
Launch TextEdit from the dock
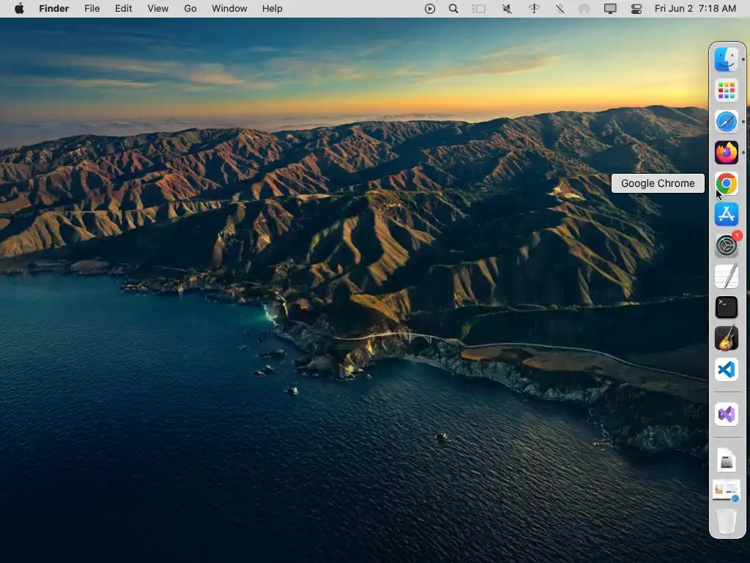(x=727, y=276)
